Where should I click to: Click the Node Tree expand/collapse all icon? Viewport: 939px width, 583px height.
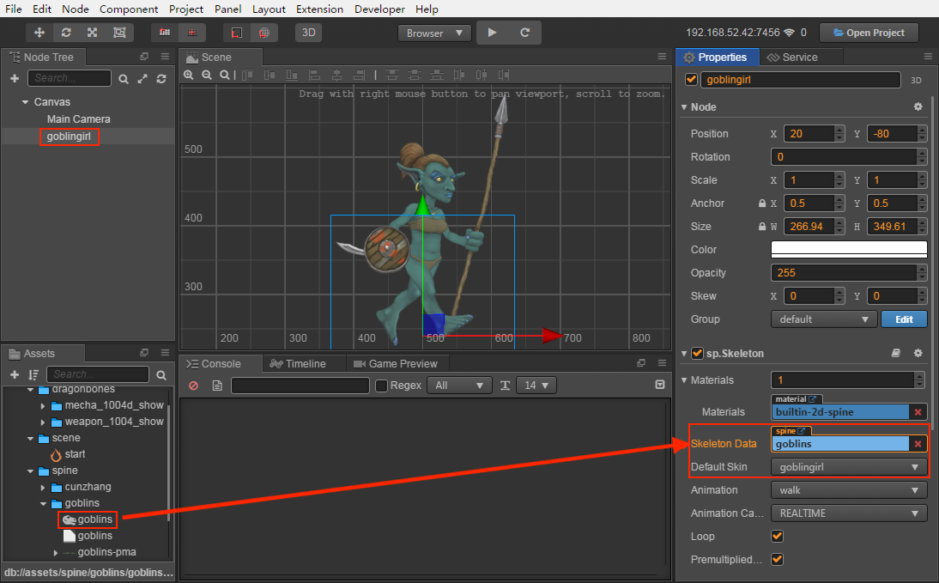point(142,78)
